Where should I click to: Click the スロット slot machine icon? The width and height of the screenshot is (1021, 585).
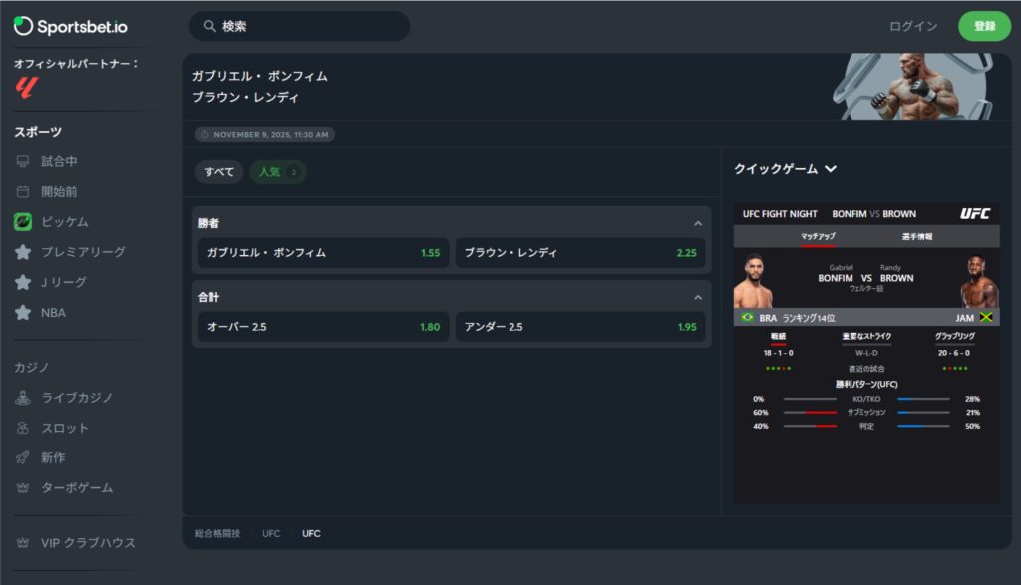click(23, 428)
